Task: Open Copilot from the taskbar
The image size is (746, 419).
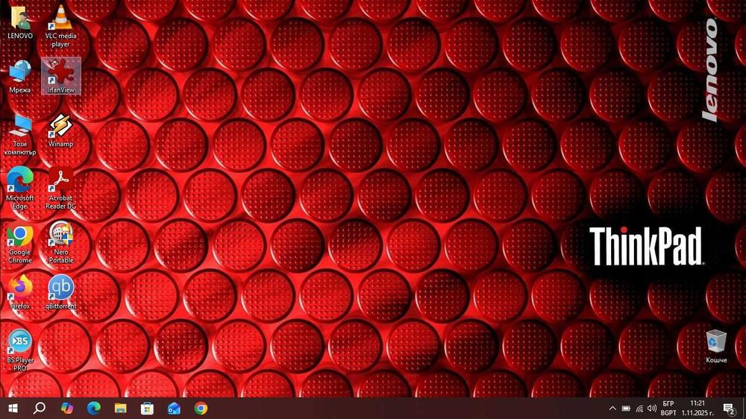Action: pyautogui.click(x=67, y=408)
